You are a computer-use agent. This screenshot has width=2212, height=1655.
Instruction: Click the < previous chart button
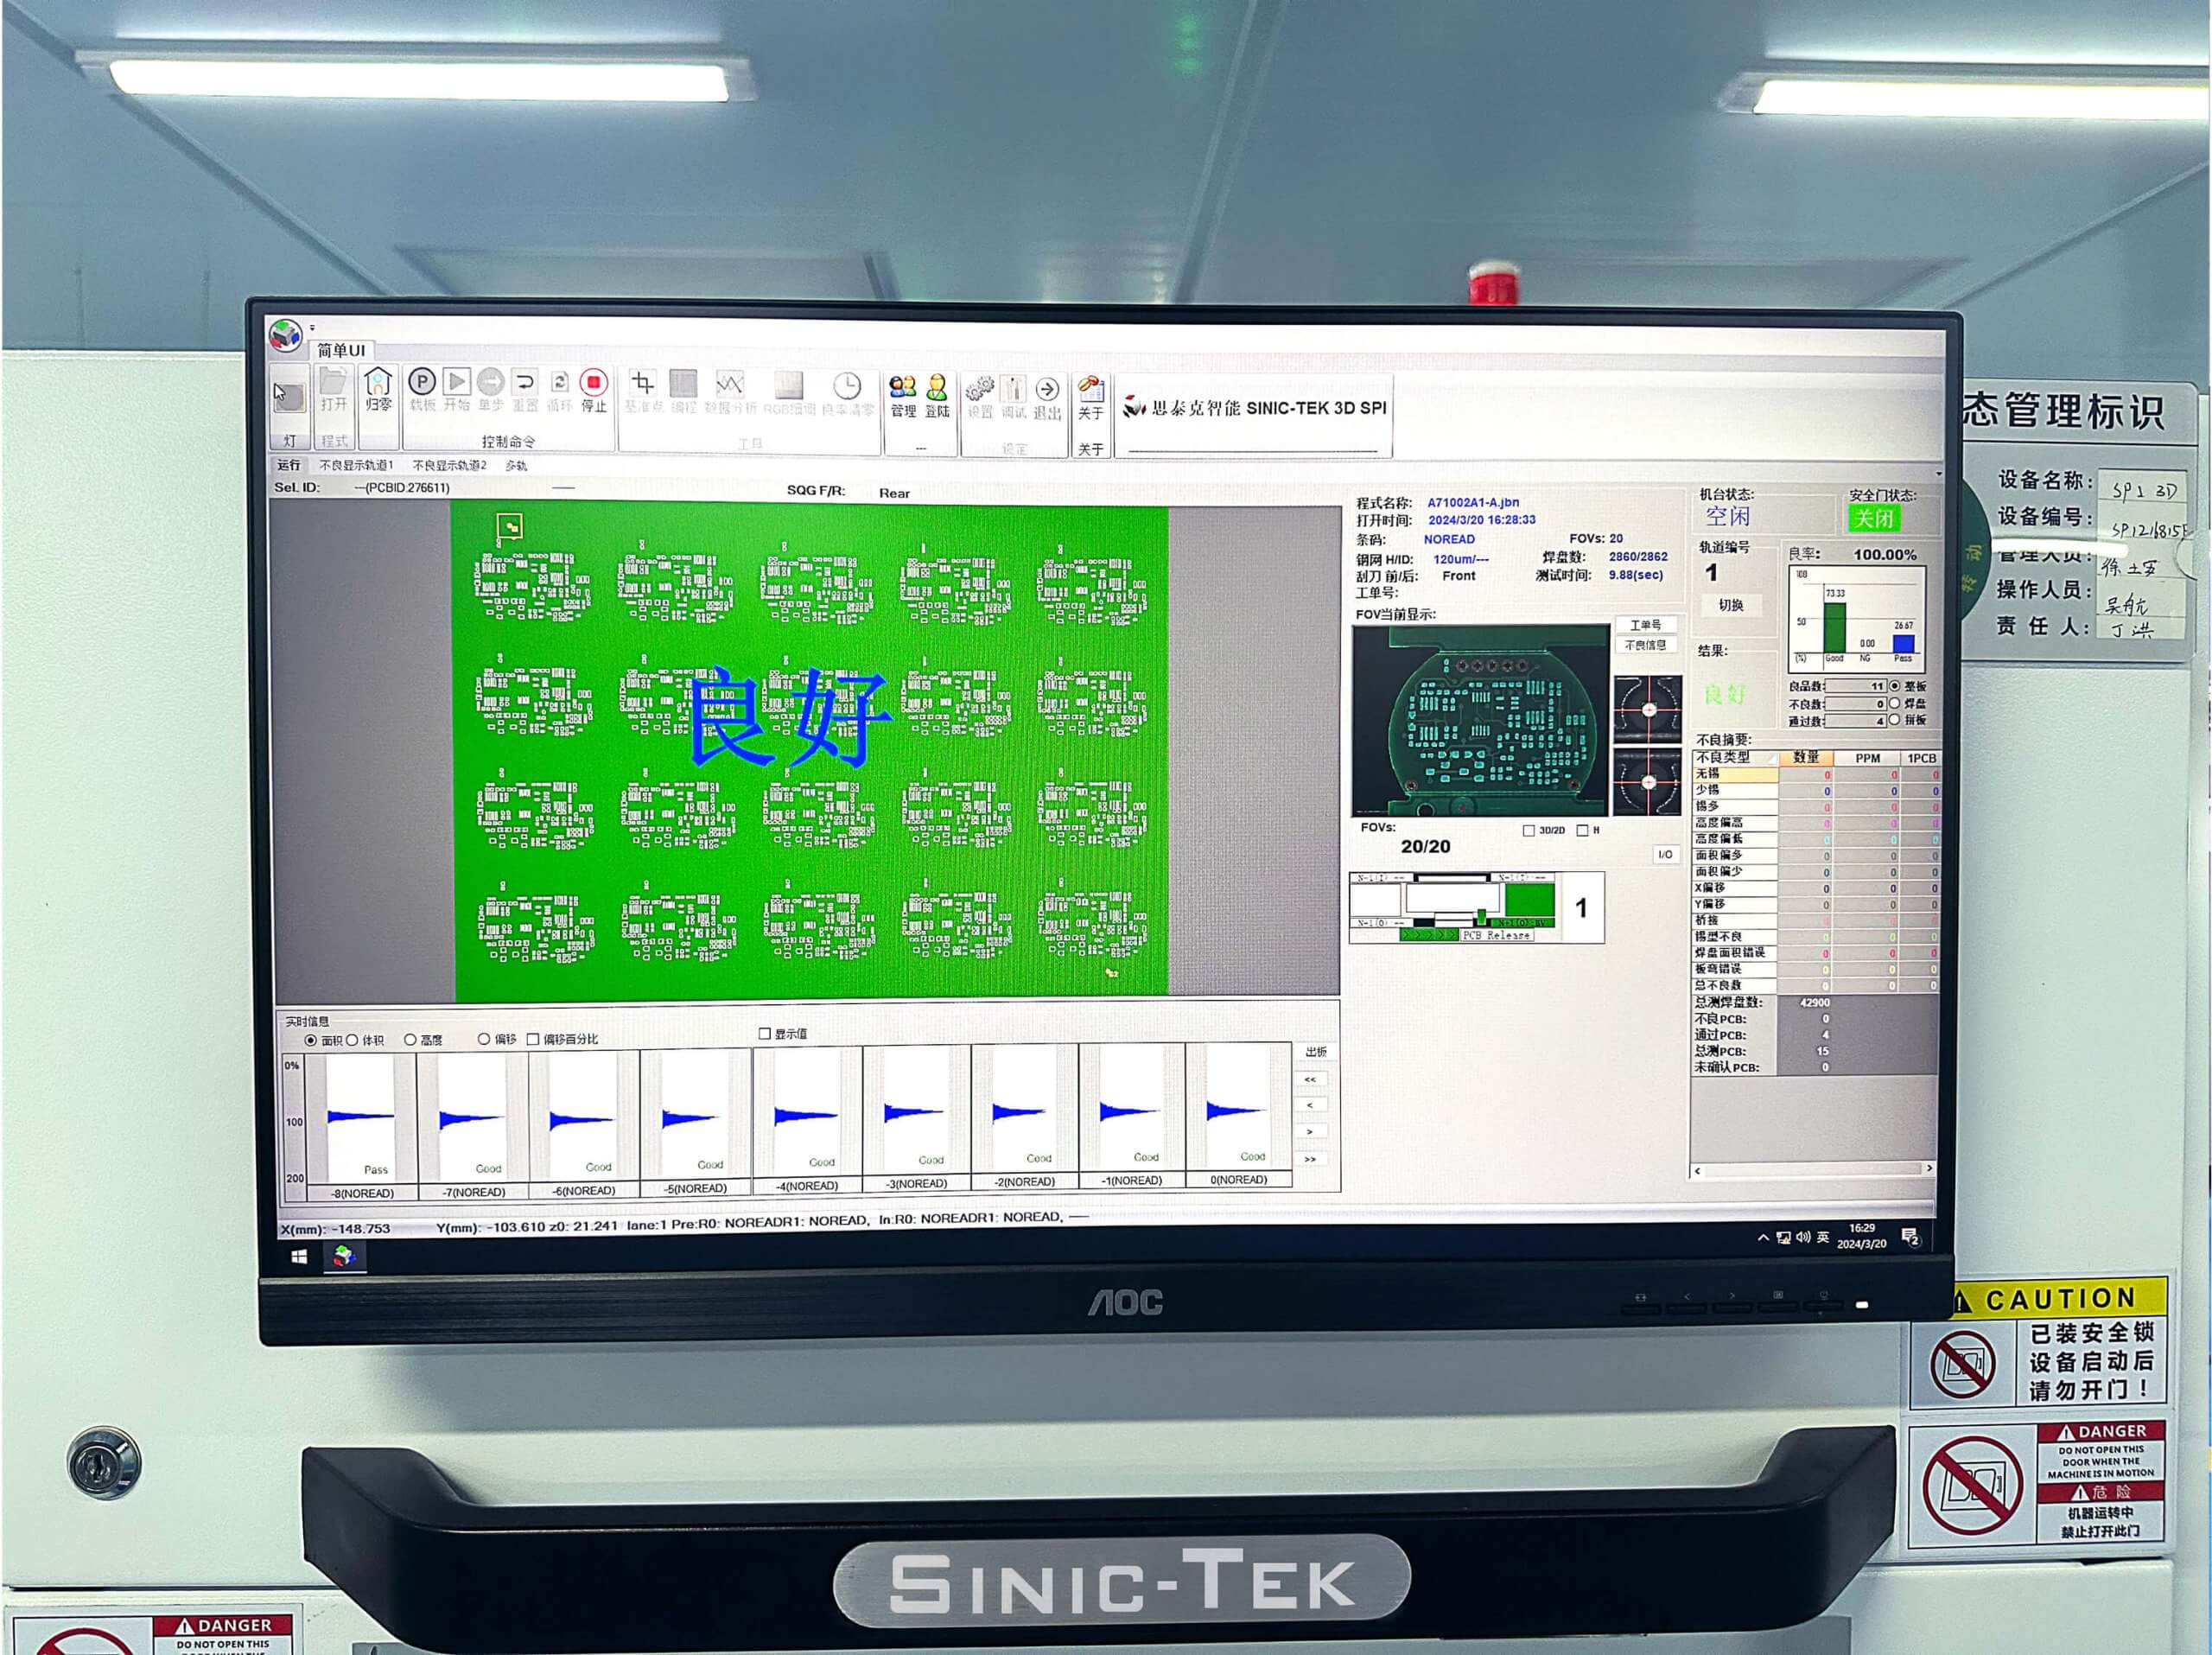coord(1310,1105)
